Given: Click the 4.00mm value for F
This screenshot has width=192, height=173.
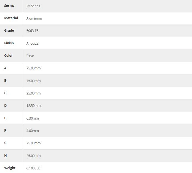Looking at the screenshot, I should click(33, 131).
